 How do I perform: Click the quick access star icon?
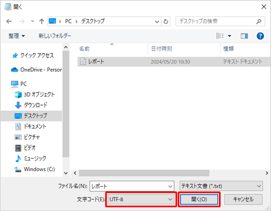[15, 55]
